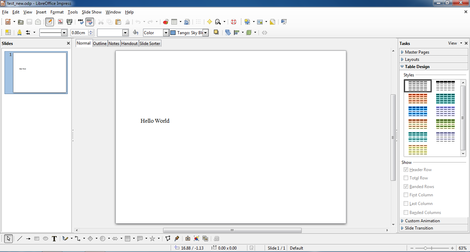The width and height of the screenshot is (470, 252).
Task: Click the Export as PDF icon
Action: tap(60, 22)
